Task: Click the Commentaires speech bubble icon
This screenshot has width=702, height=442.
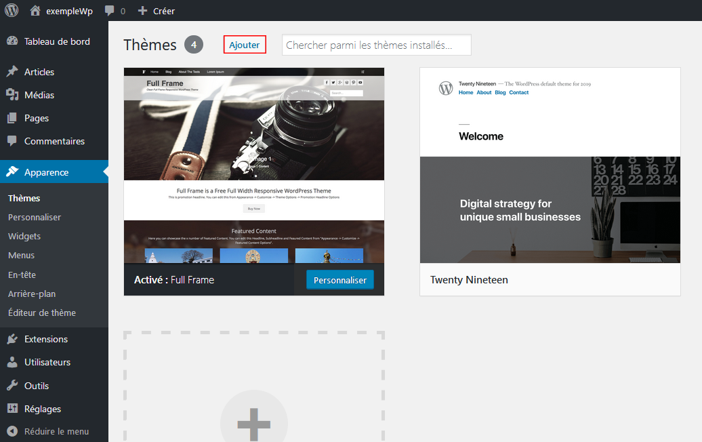Action: [12, 140]
